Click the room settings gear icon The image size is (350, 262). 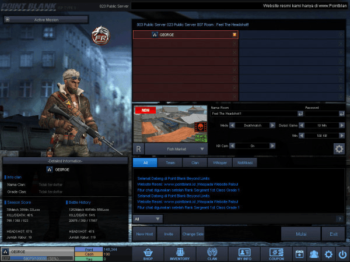(338, 148)
